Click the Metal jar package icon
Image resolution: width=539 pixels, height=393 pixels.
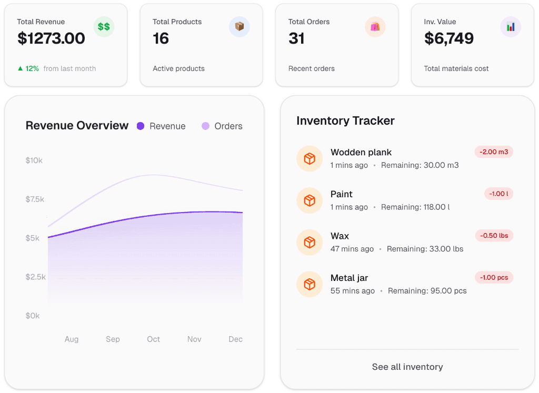(310, 284)
